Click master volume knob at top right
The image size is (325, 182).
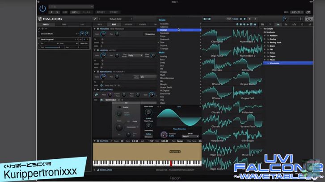coord(285,19)
